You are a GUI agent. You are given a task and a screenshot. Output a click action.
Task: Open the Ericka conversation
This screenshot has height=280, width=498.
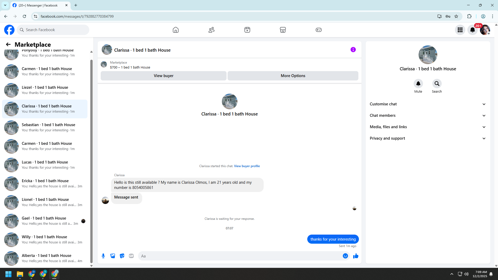click(45, 184)
